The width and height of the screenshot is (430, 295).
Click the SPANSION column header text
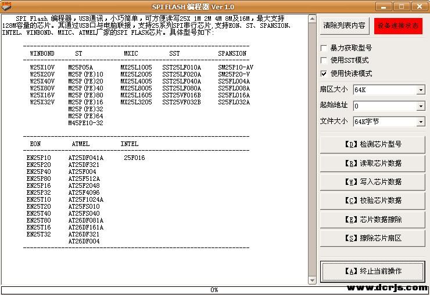point(232,53)
